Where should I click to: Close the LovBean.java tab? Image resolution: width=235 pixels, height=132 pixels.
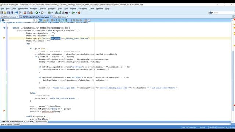(68, 16)
